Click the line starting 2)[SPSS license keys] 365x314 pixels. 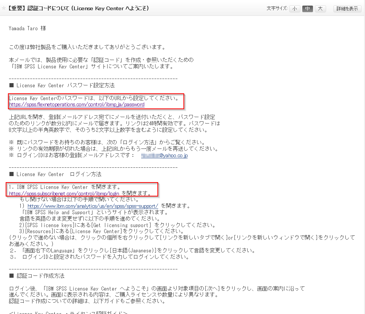click(x=117, y=225)
